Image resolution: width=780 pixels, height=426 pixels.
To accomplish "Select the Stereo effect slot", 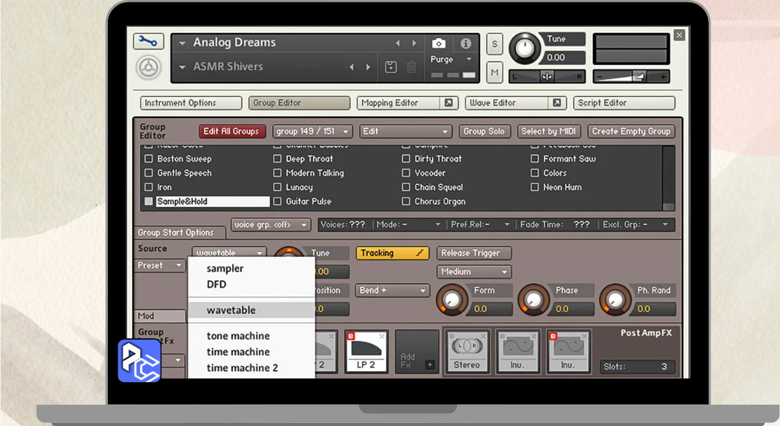I will click(x=466, y=351).
